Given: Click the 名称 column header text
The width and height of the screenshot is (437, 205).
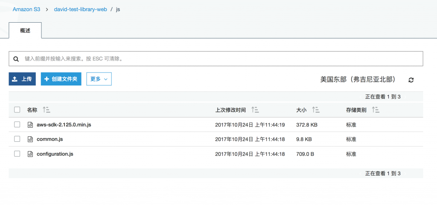Looking at the screenshot, I should (x=32, y=110).
